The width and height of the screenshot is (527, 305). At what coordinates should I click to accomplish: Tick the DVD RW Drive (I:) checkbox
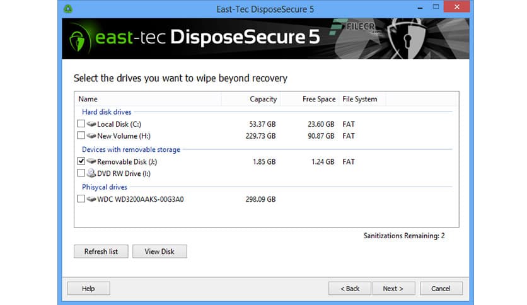pos(81,173)
